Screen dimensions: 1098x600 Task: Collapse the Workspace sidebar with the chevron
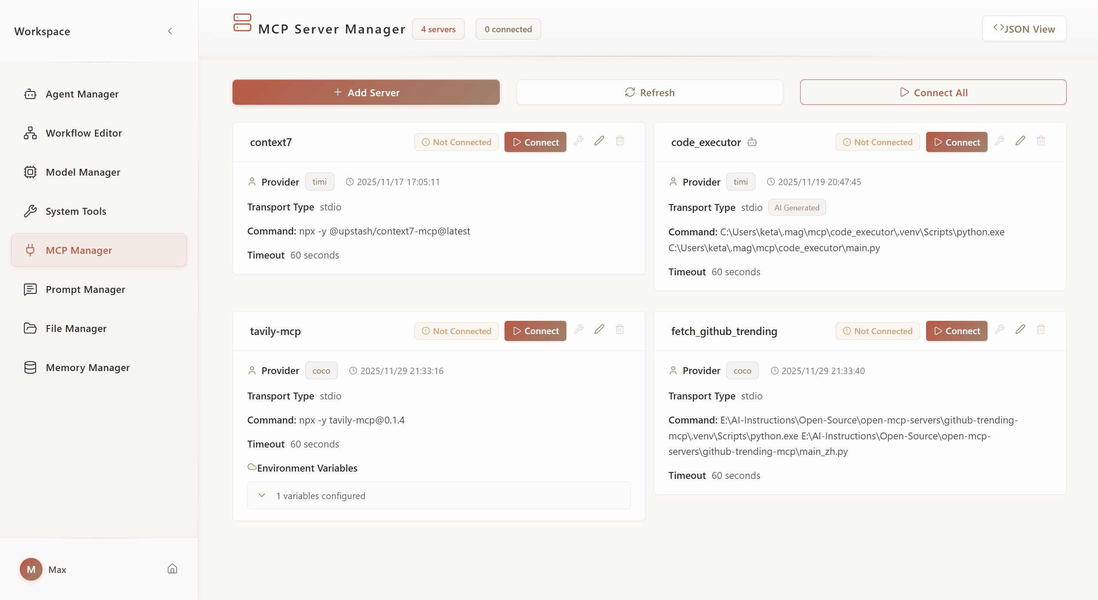click(170, 31)
